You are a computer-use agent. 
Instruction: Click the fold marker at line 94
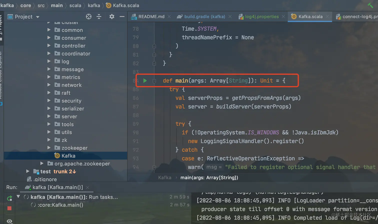[154, 167]
